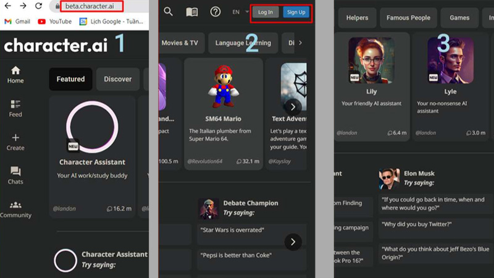Select prompt about Jeff Bezos's Blue Origin
The image size is (494, 278).
pyautogui.click(x=436, y=253)
